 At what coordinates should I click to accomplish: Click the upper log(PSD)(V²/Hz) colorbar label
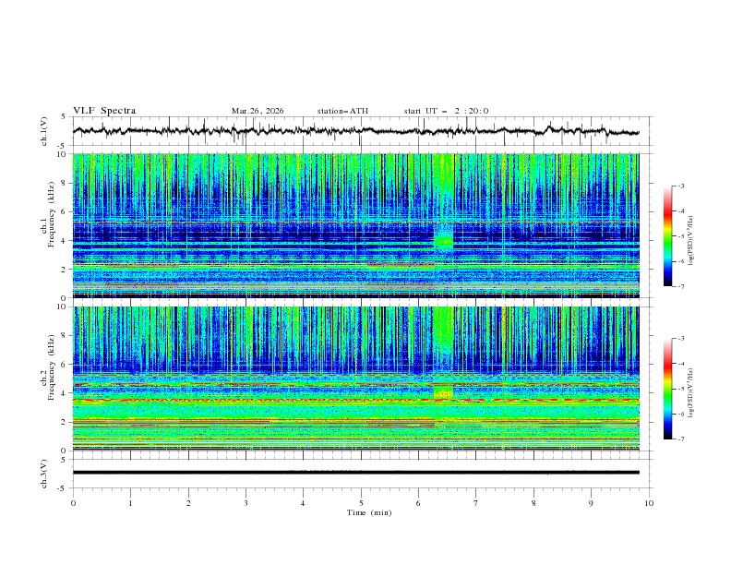coord(691,241)
